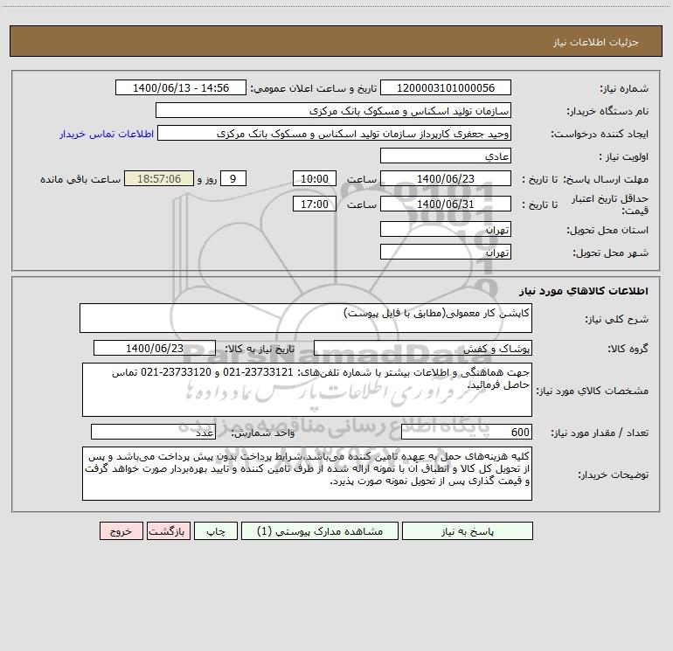Click the buyer notes text area
The width and height of the screenshot is (673, 651).
307,474
